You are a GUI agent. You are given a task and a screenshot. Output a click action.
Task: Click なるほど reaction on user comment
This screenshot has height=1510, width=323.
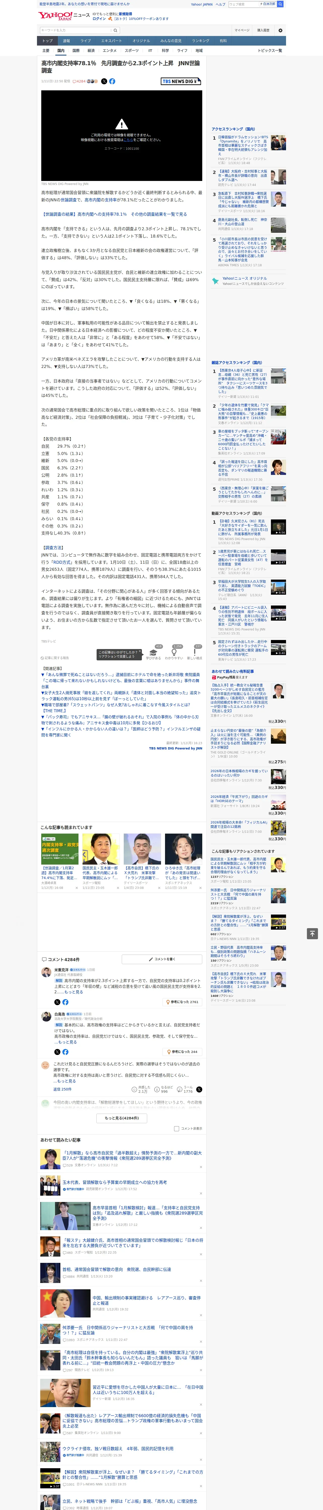[x=164, y=1089]
